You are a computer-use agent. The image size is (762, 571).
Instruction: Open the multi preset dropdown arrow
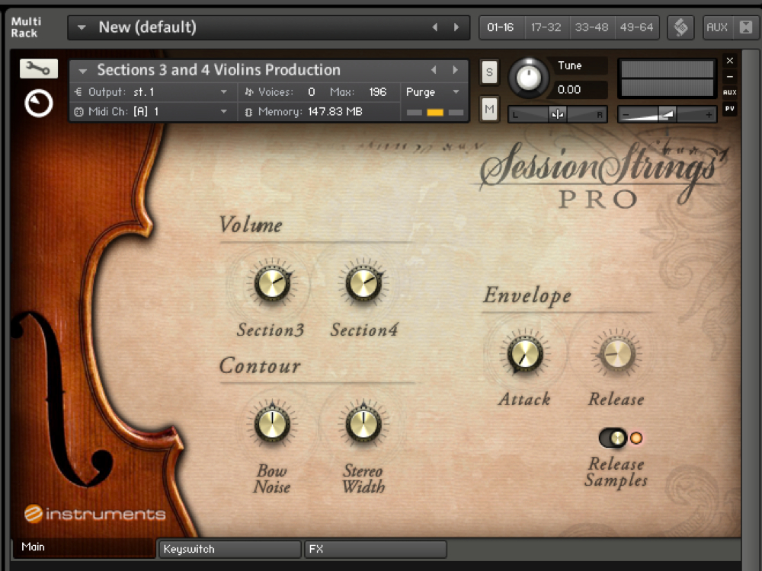pyautogui.click(x=82, y=27)
